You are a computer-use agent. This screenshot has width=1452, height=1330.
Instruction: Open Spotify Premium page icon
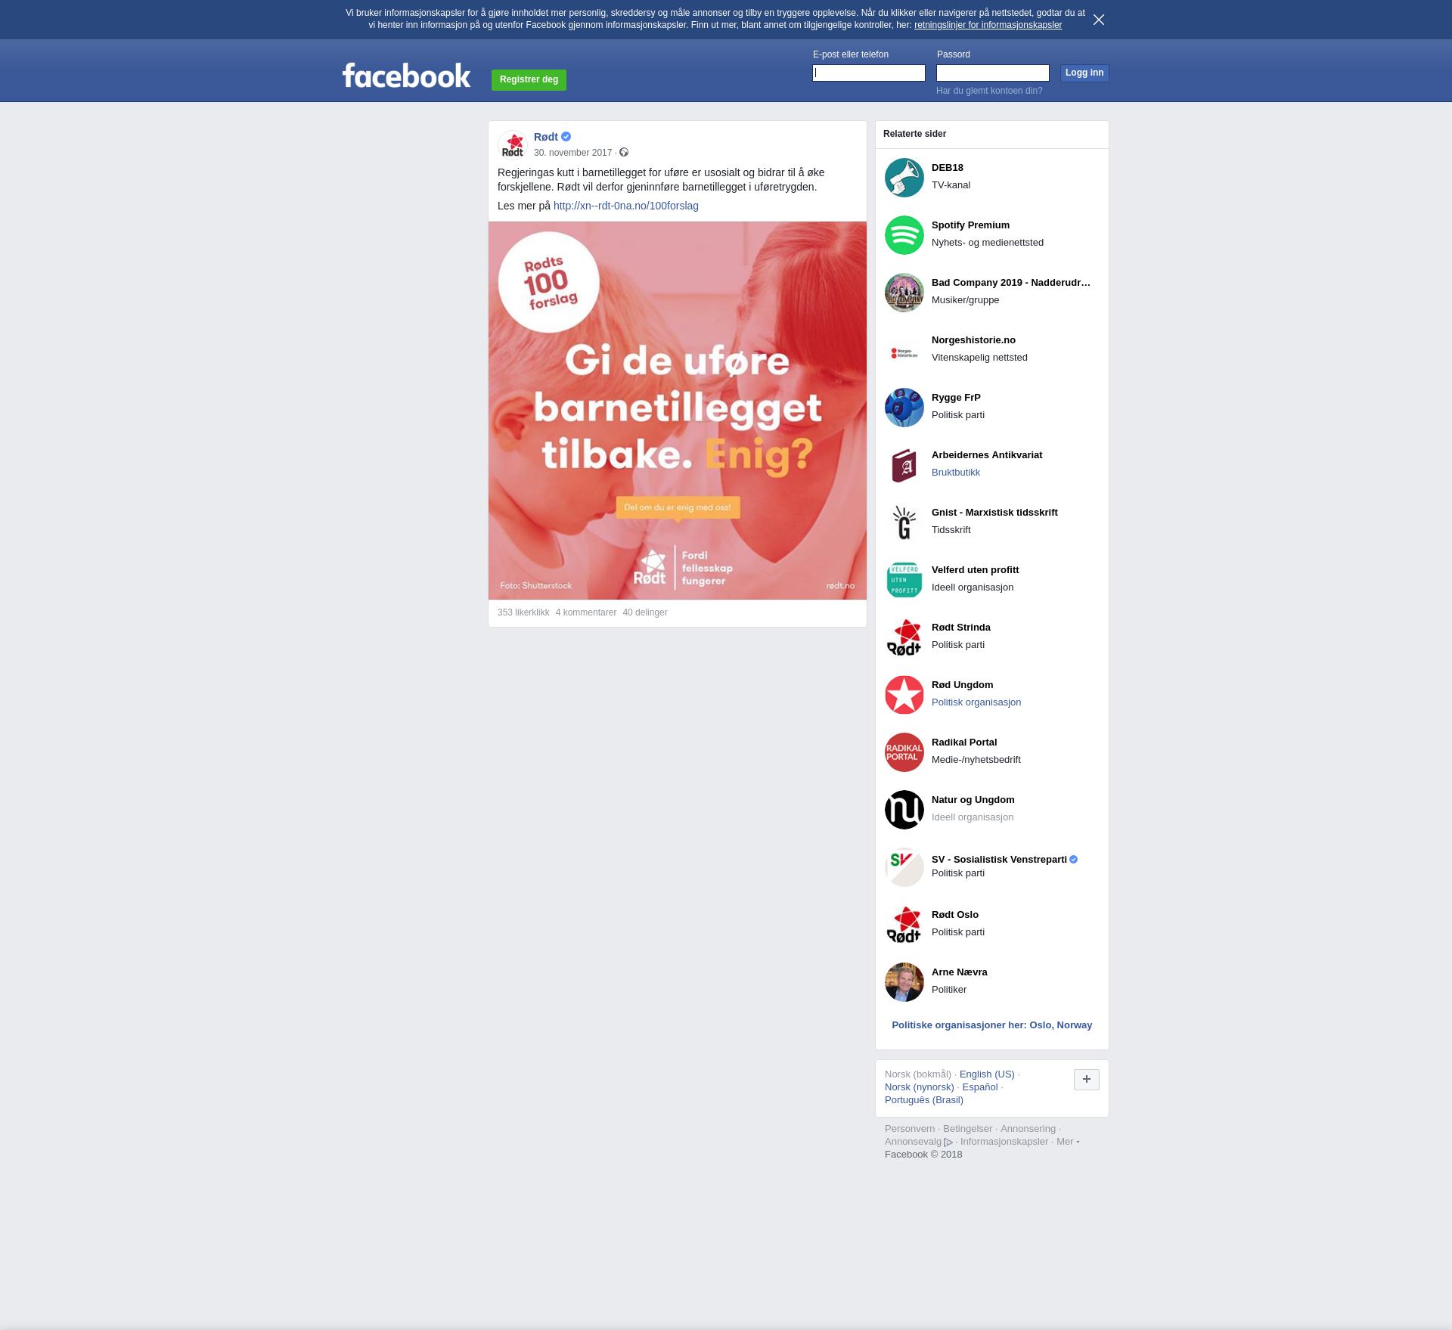click(904, 235)
